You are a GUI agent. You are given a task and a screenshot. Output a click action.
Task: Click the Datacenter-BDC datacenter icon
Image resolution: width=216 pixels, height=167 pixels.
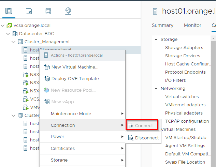click(x=15, y=34)
